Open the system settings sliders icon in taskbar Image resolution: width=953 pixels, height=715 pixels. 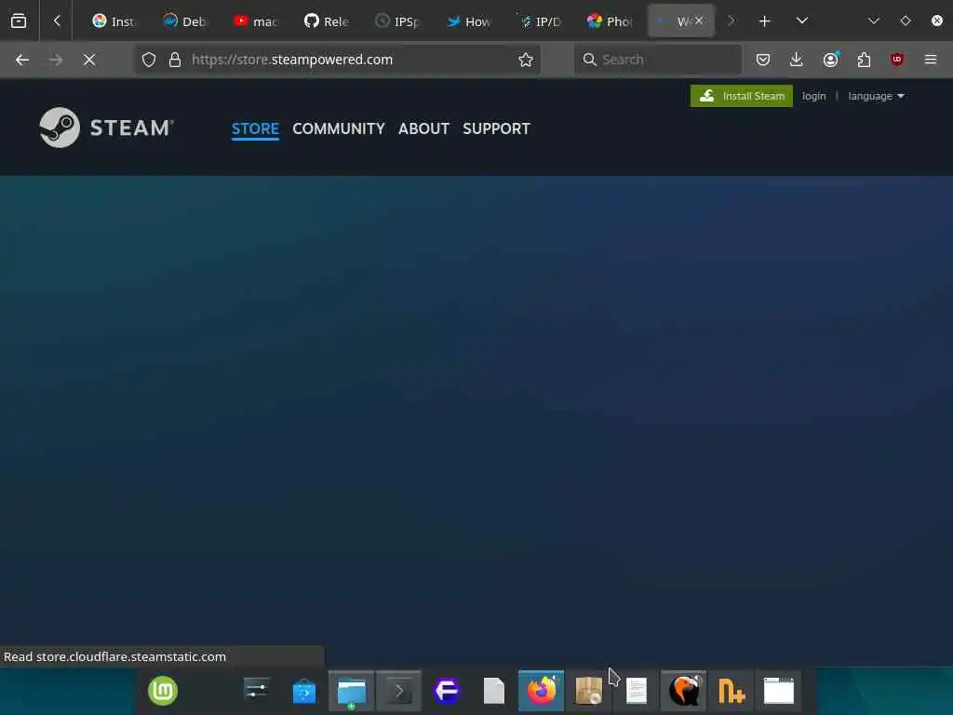(x=257, y=691)
